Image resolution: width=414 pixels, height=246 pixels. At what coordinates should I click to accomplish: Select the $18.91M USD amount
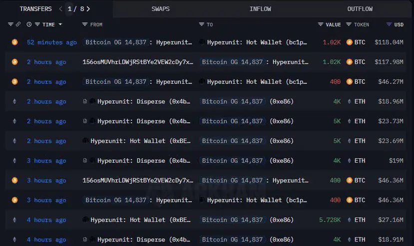click(391, 240)
